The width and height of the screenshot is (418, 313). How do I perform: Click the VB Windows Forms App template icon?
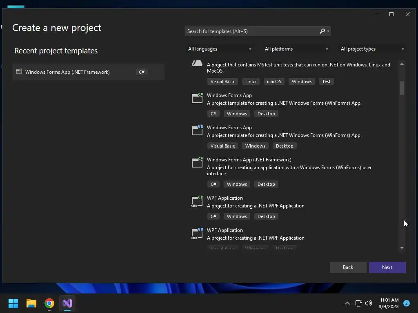click(x=197, y=130)
